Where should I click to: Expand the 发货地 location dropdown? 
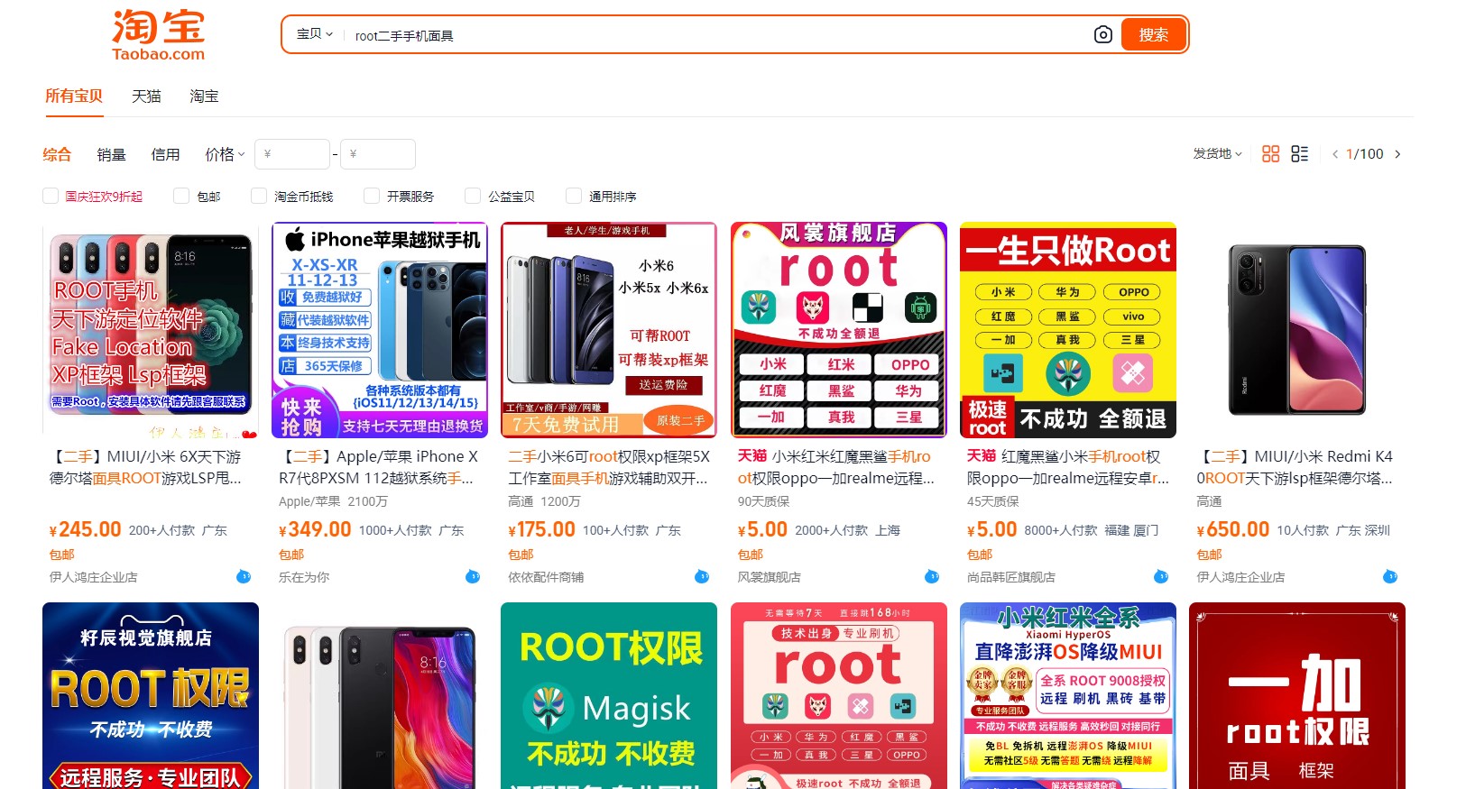1217,154
